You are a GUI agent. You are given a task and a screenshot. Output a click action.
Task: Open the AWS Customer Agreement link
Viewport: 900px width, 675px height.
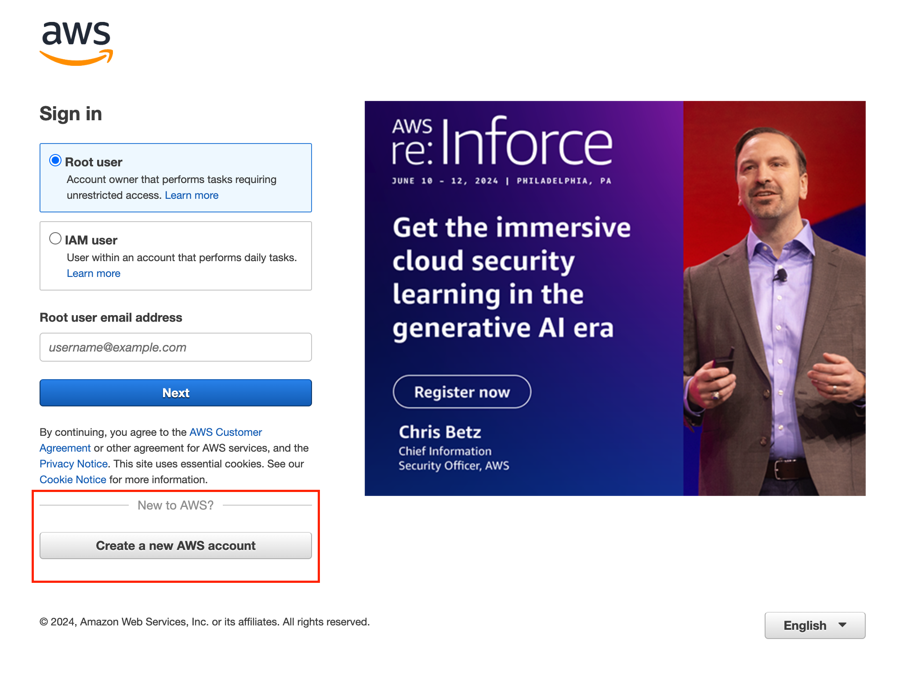(x=225, y=432)
